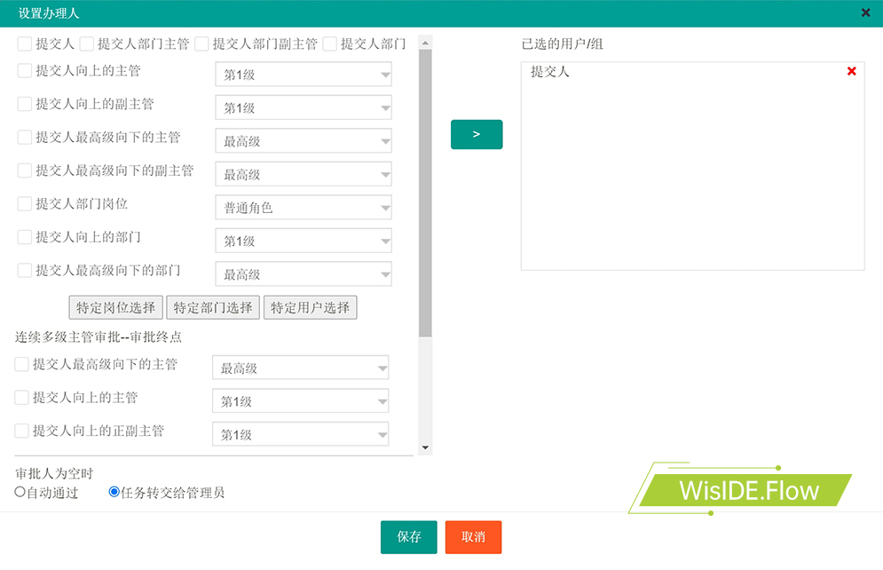The height and width of the screenshot is (570, 883).
Task: Click scrollbar down arrow in options list
Action: 425,447
